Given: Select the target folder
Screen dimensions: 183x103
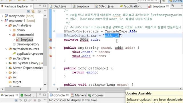Looking at the screenshot, I should tap(17, 82).
